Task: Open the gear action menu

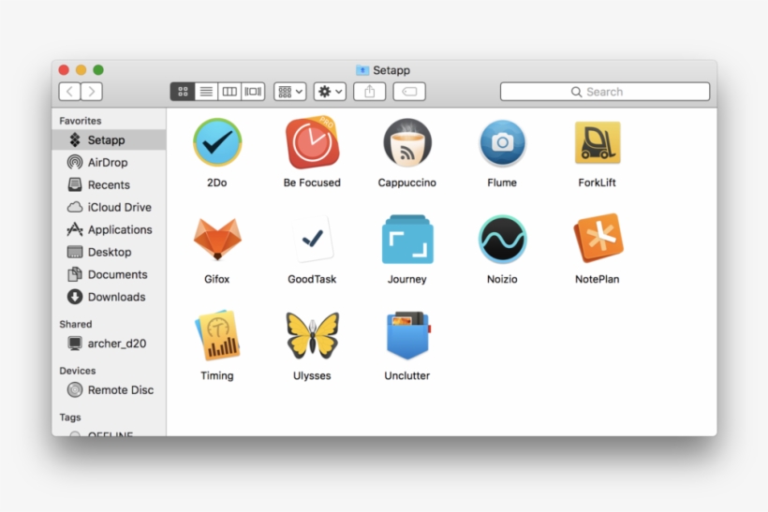Action: (x=330, y=92)
